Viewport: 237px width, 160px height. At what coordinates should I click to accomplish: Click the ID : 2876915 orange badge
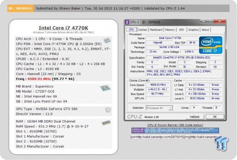click(x=20, y=8)
